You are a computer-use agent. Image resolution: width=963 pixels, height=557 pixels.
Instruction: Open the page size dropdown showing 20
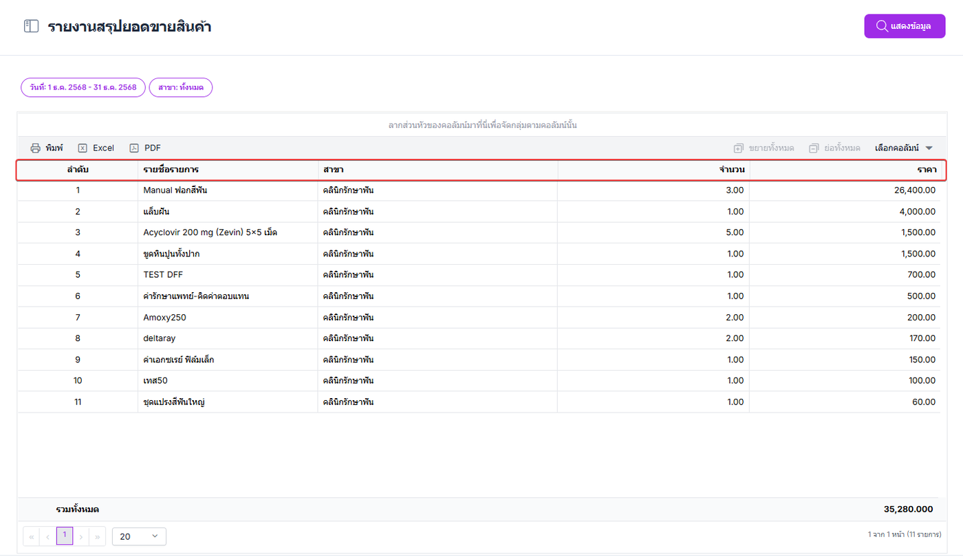139,536
